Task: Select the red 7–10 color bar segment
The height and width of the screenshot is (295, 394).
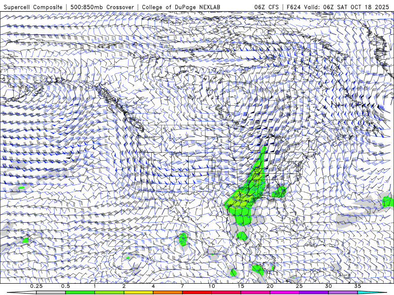Action: click(x=197, y=293)
